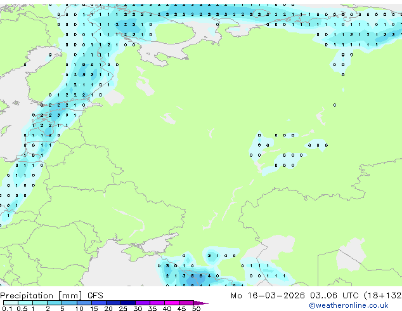Pick the legend swatch between 0.1 and 0.5
The image size is (402, 311).
tap(11, 303)
